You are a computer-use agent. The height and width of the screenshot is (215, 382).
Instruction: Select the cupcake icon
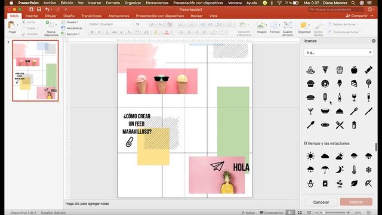pyautogui.click(x=310, y=84)
